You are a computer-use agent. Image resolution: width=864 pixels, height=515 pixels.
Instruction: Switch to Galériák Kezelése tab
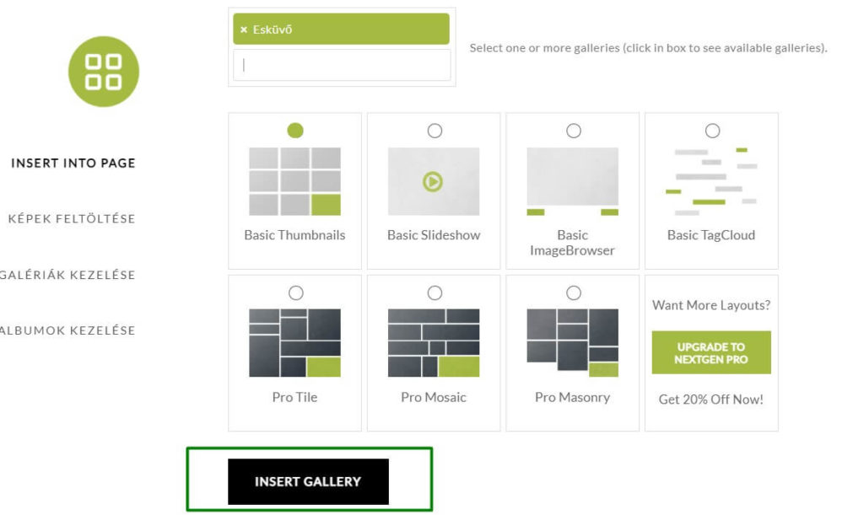67,275
